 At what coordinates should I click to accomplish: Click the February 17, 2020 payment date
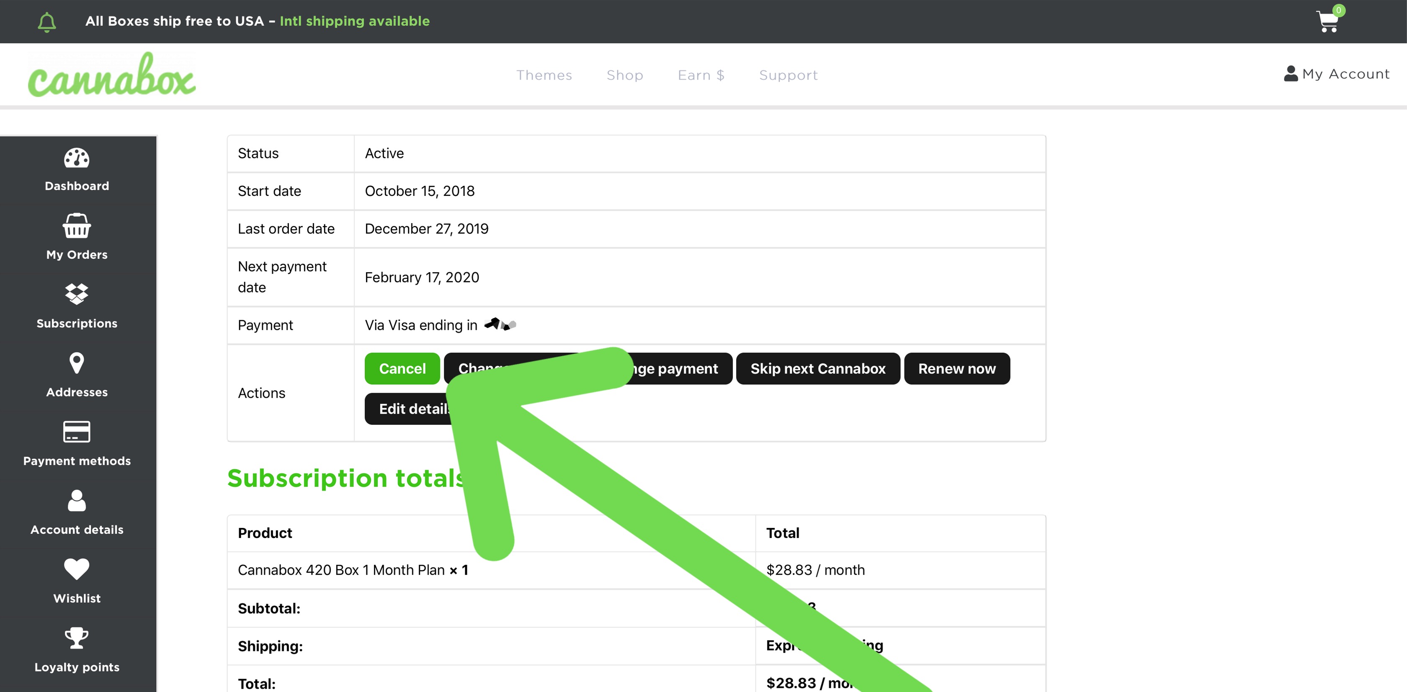(422, 278)
